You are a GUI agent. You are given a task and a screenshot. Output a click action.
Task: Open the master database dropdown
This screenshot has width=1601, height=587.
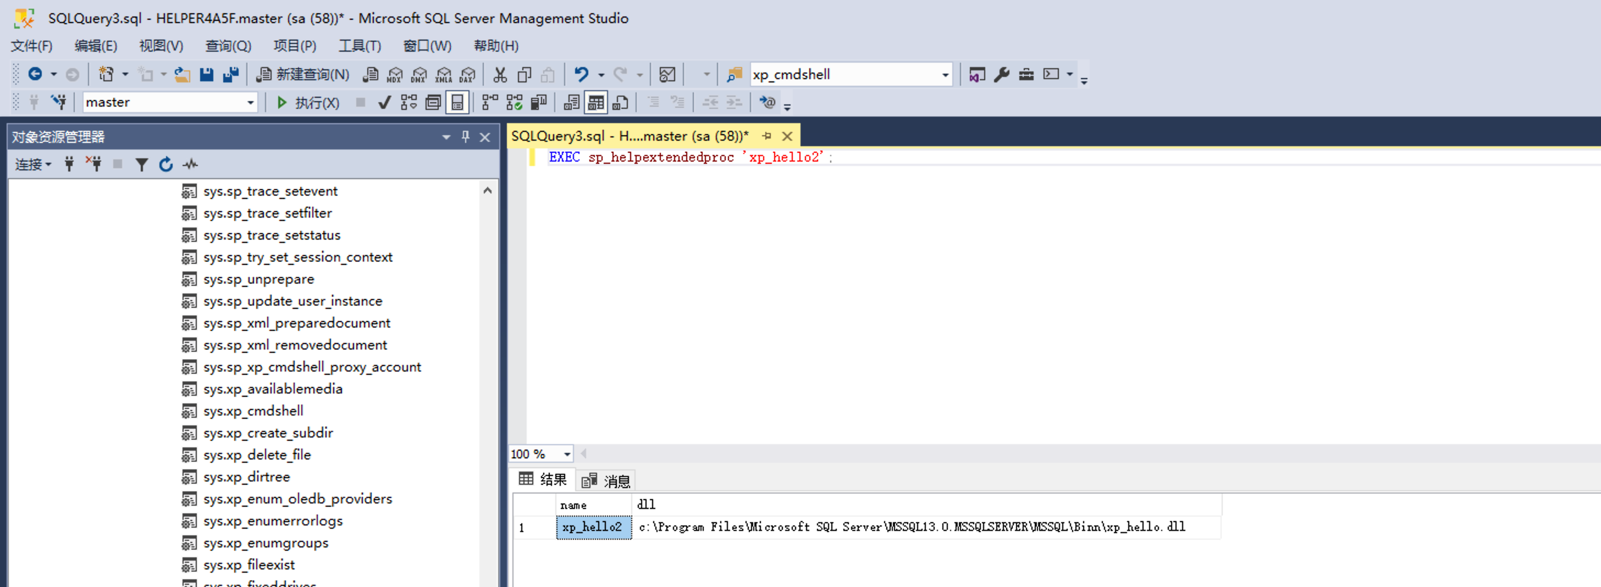tap(251, 102)
